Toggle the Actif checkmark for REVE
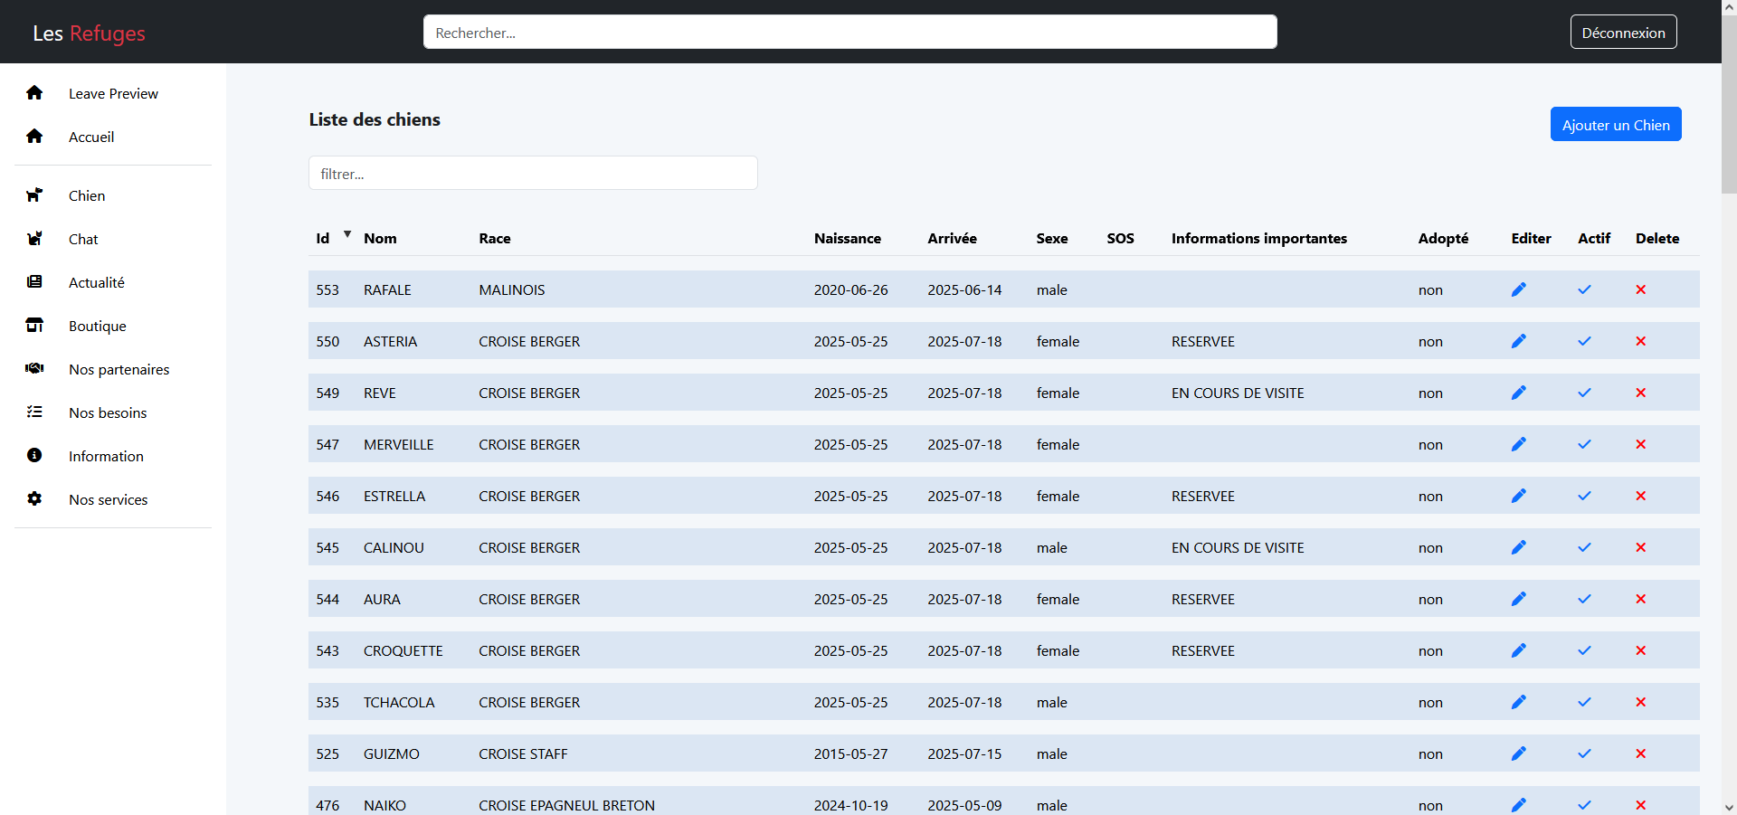 tap(1584, 393)
